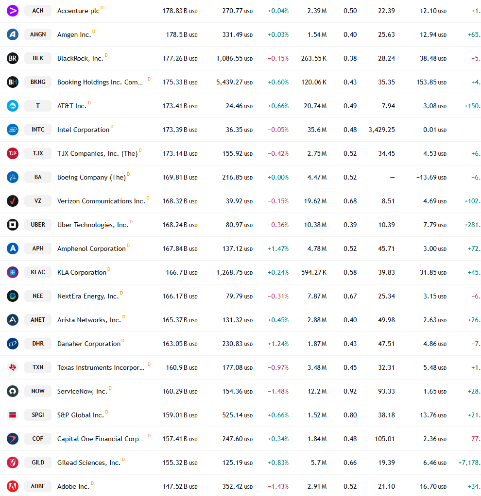The image size is (481, 496).
Task: Open the Texas Instruments Incorporated link
Action: (101, 367)
